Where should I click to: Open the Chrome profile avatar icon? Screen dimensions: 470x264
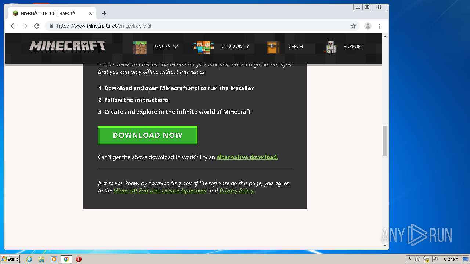368,26
